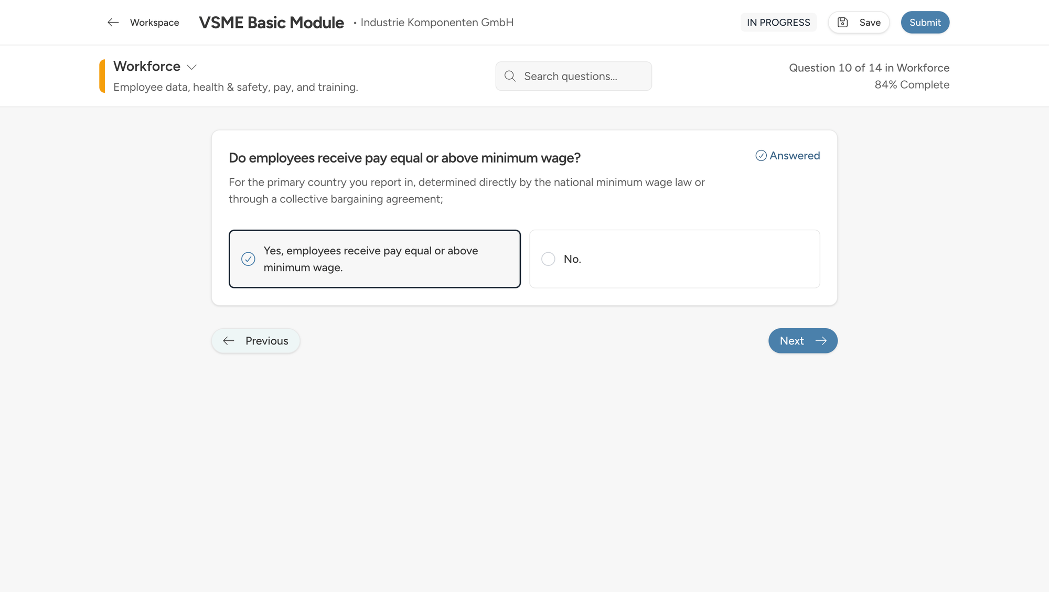Click the back arrow next to Workspace
1049x592 pixels.
(113, 22)
